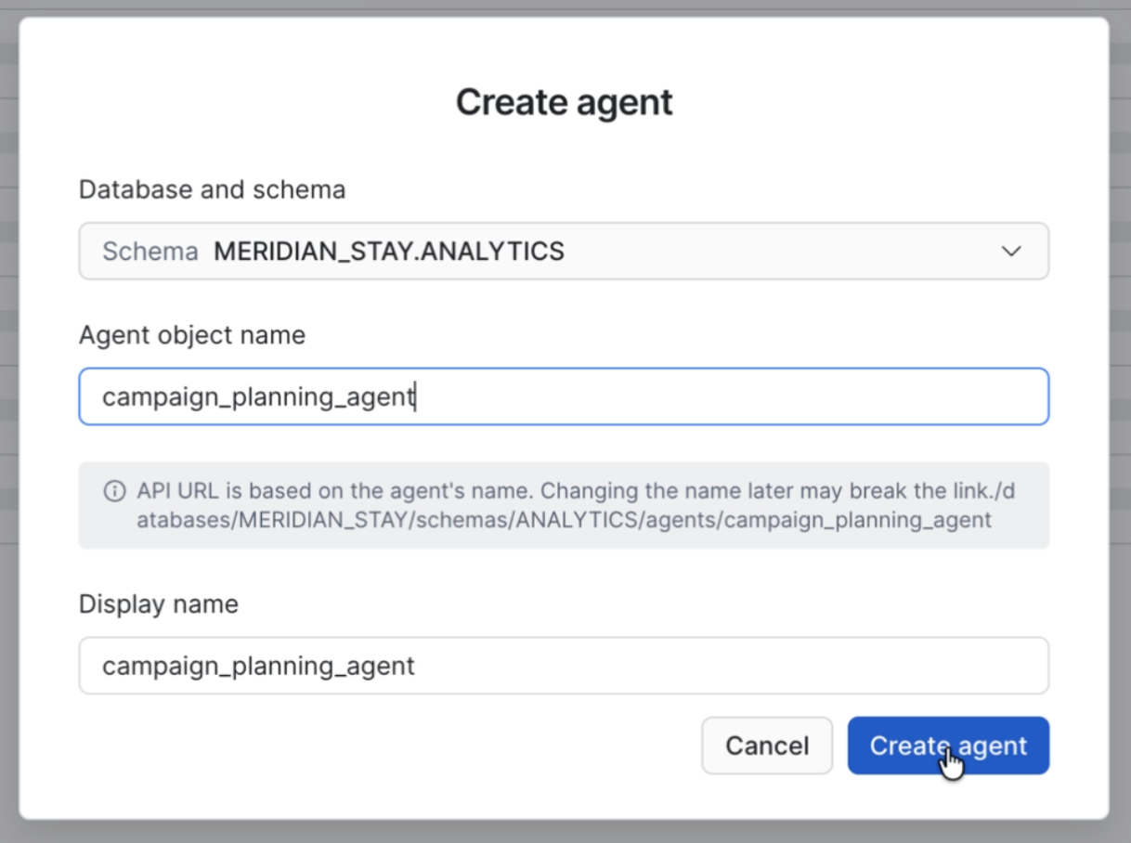This screenshot has height=843, width=1131.
Task: Click the info icon beside API URL note
Action: point(114,491)
